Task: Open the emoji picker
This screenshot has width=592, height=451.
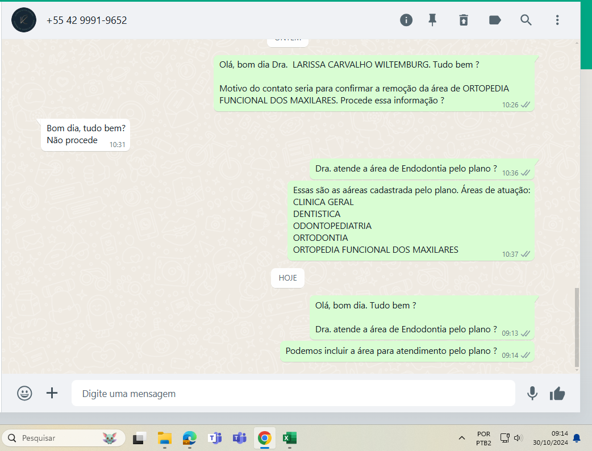Action: pyautogui.click(x=24, y=393)
